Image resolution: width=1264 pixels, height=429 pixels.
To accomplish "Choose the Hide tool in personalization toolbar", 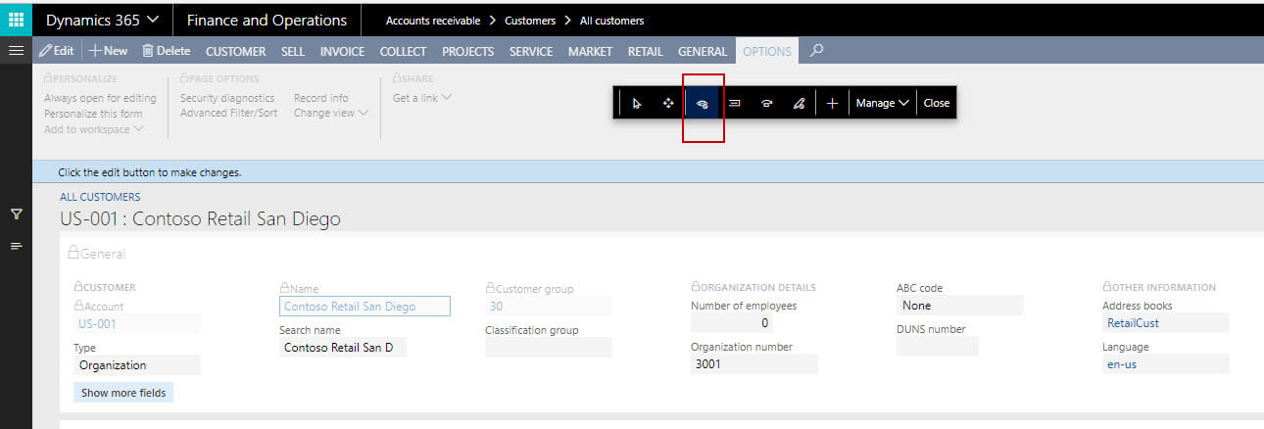I will 702,103.
